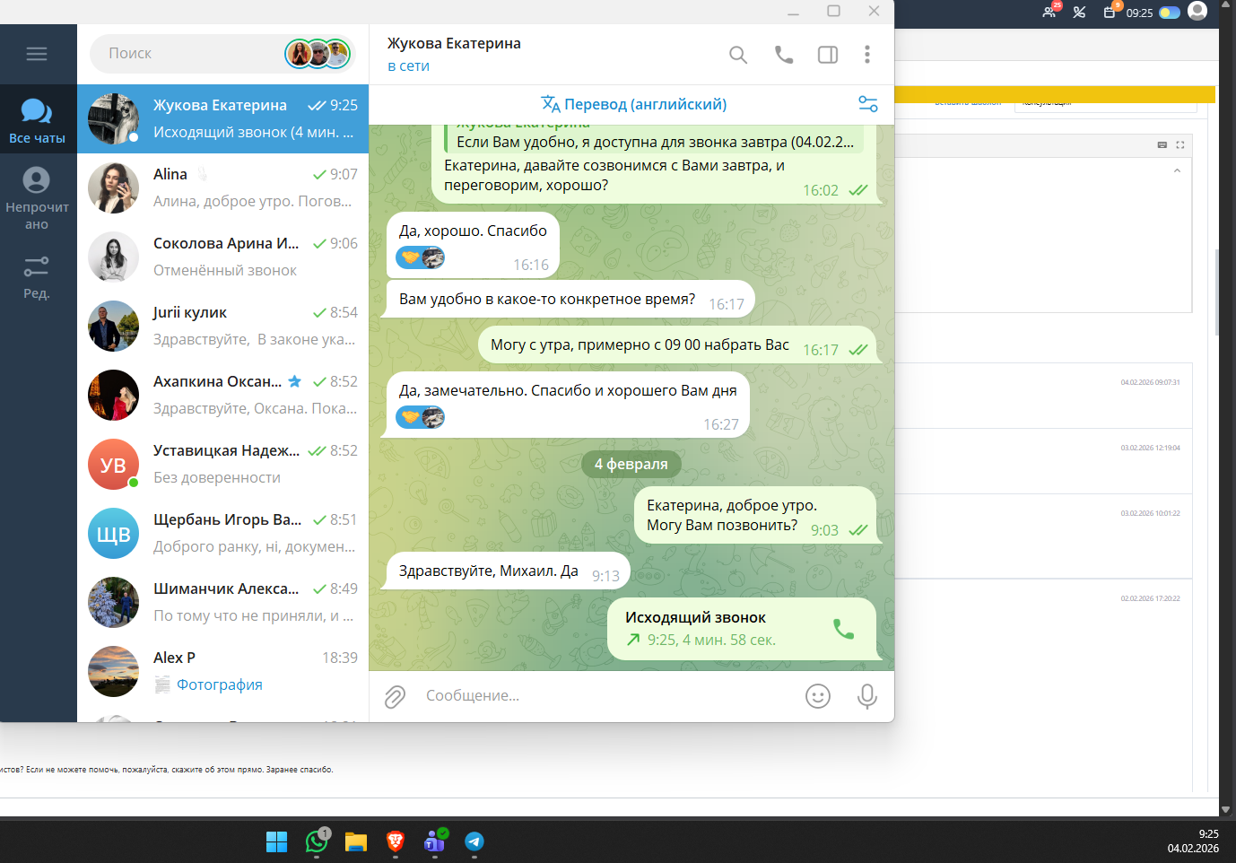Image resolution: width=1236 pixels, height=863 pixels.
Task: Click the star icon next to Ахапкина Оксана
Action: click(x=295, y=381)
